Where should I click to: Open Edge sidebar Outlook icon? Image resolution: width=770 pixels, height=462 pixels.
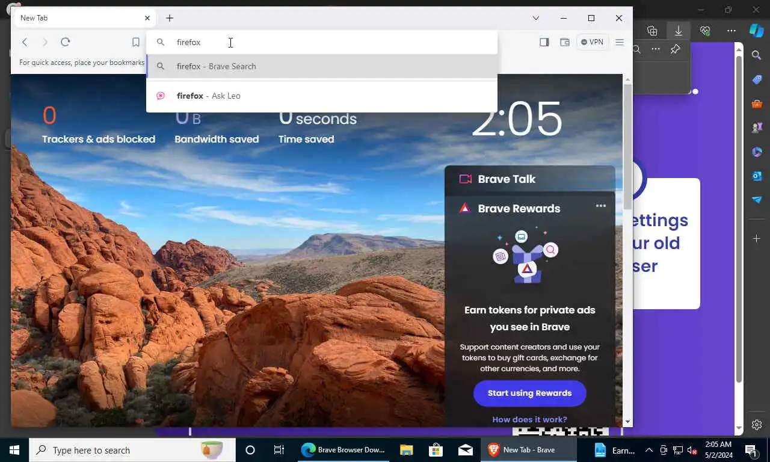click(x=757, y=176)
